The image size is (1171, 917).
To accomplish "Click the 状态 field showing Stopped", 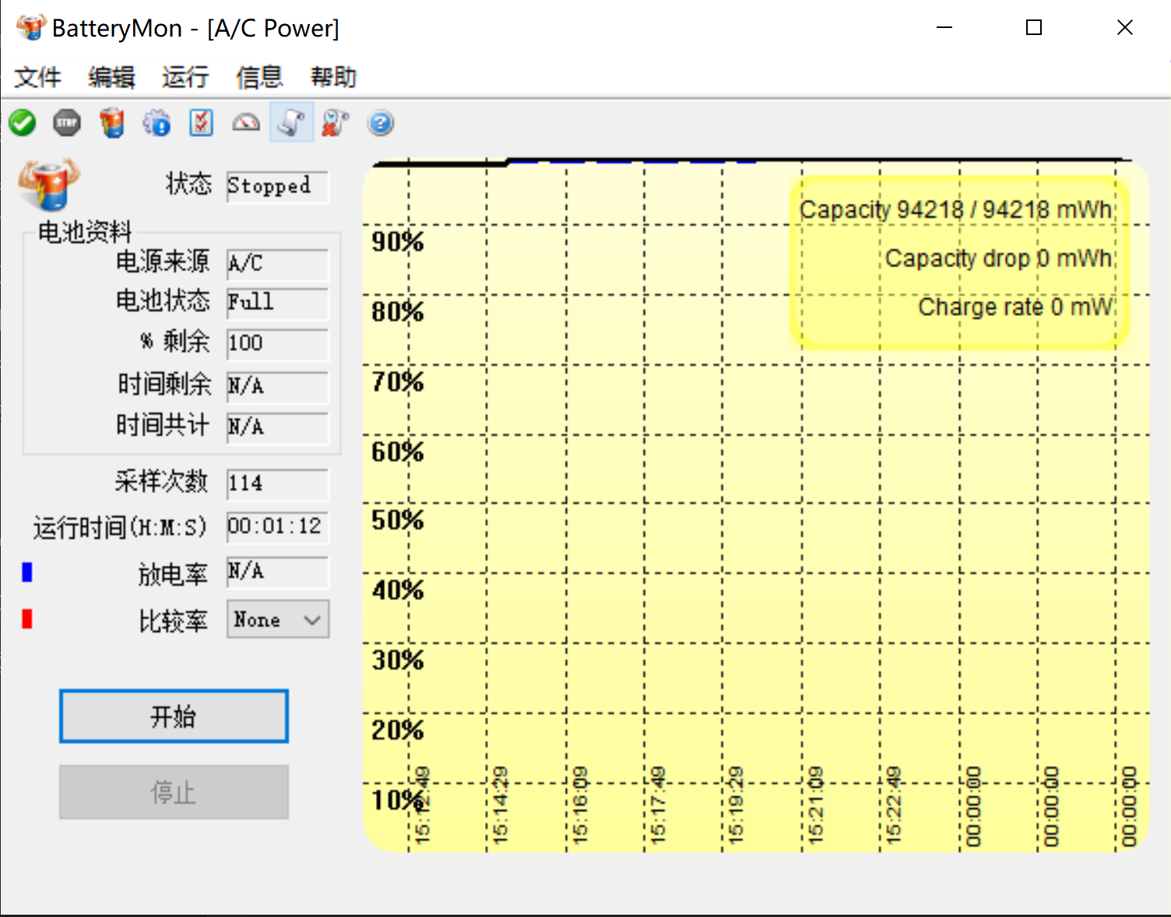I will (x=278, y=187).
